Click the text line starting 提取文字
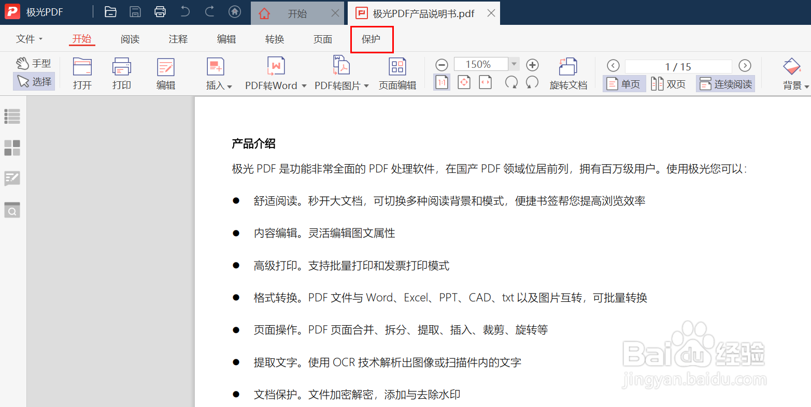811x407 pixels. (387, 362)
